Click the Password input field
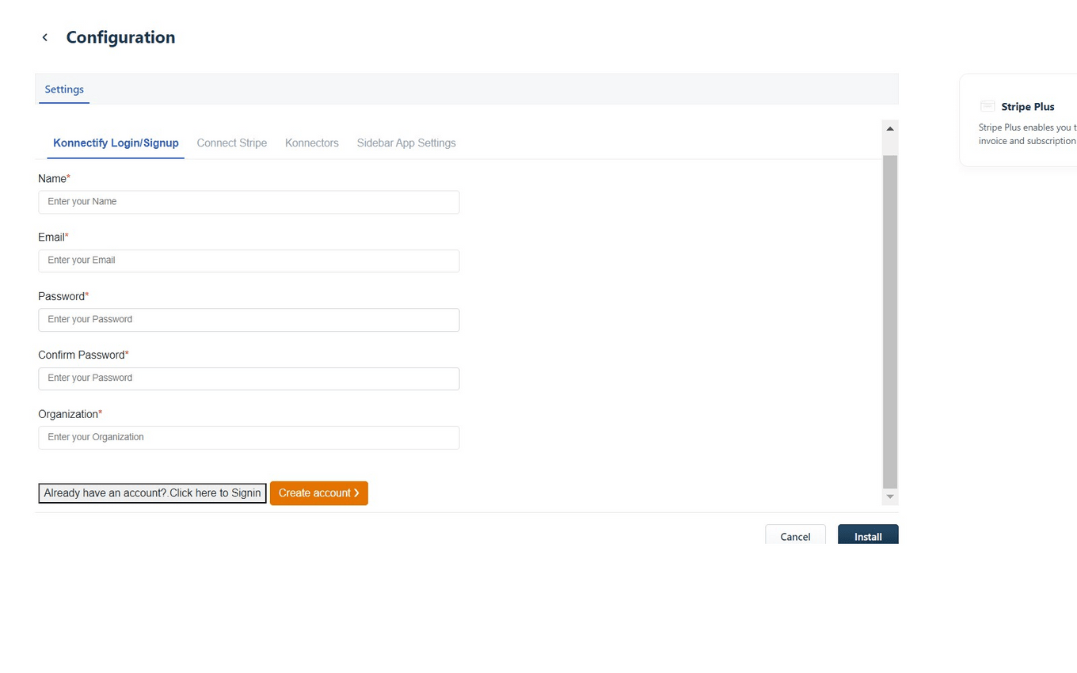Image resolution: width=1077 pixels, height=673 pixels. pyautogui.click(x=249, y=319)
